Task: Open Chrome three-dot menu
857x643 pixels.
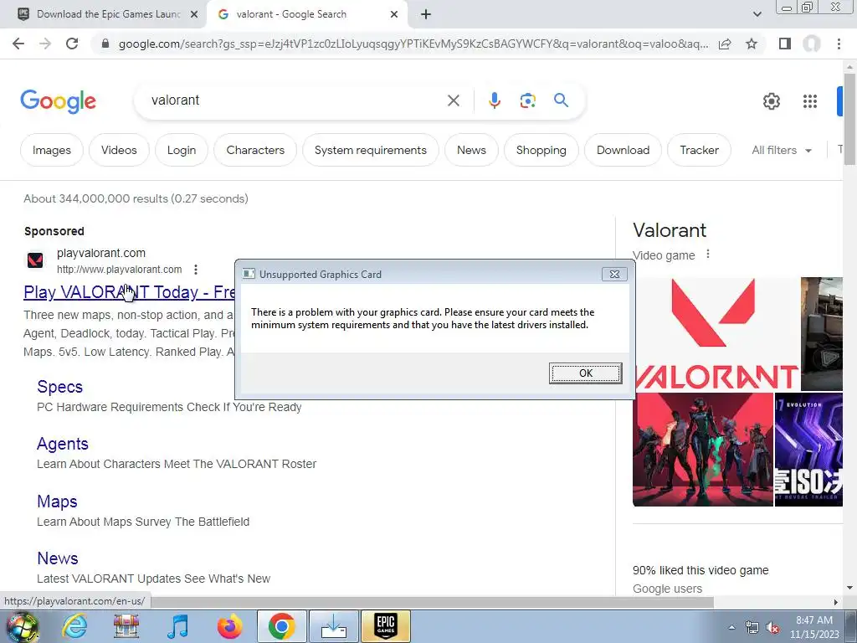Action: 839,44
